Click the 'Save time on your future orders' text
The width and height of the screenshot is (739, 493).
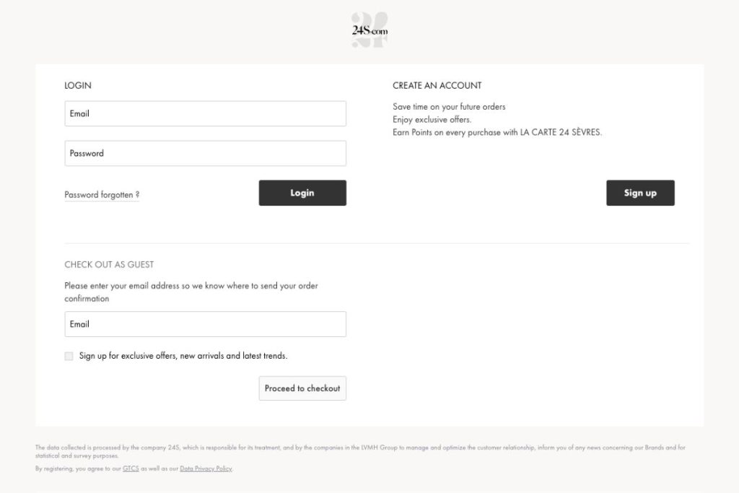pyautogui.click(x=449, y=107)
